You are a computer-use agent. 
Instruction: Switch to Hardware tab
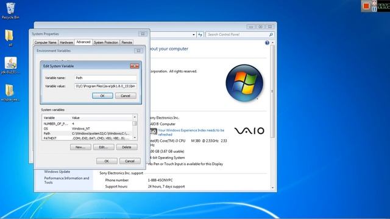tap(66, 43)
